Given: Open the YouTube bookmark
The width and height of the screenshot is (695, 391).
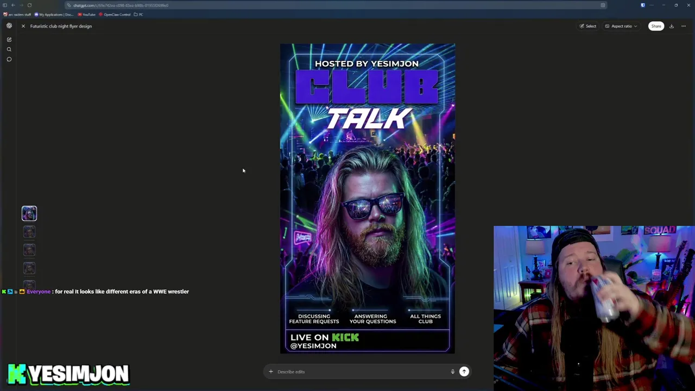Looking at the screenshot, I should coord(86,15).
